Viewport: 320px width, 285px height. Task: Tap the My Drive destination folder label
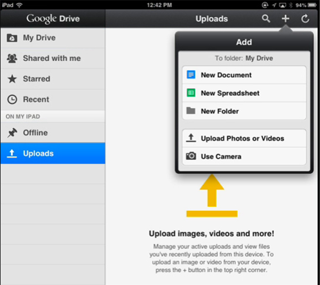pyautogui.click(x=259, y=58)
